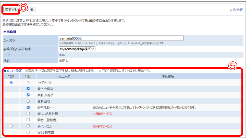Check the 勤怠(管理者) checkbox
The image size is (246, 138).
pos(28,120)
